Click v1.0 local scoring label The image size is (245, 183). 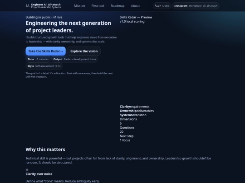(x=132, y=22)
